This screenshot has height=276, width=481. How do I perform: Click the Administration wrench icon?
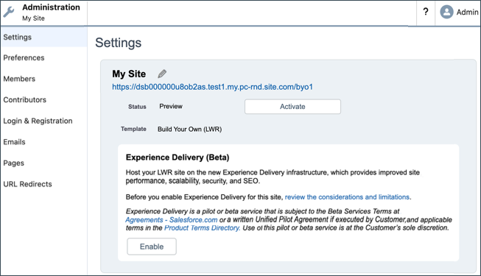[x=9, y=13]
